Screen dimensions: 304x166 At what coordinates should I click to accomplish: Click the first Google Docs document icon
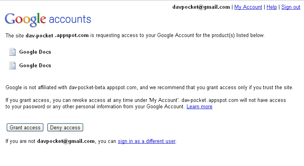(x=12, y=52)
